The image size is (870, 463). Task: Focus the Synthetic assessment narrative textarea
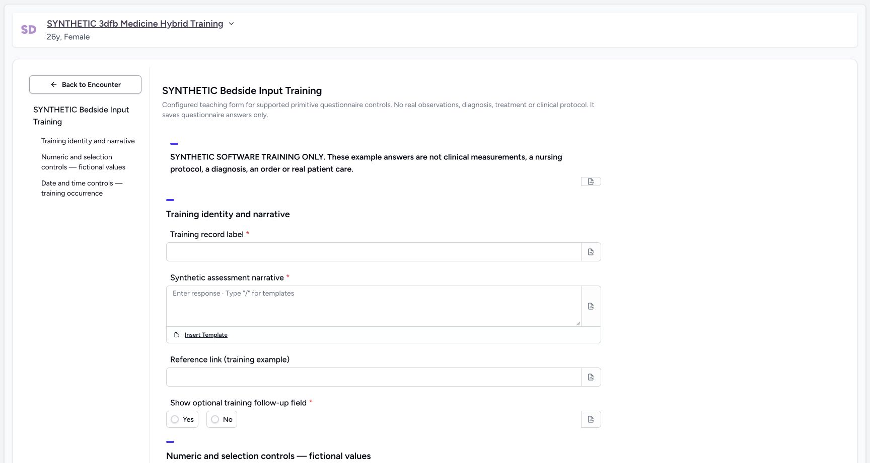click(374, 306)
